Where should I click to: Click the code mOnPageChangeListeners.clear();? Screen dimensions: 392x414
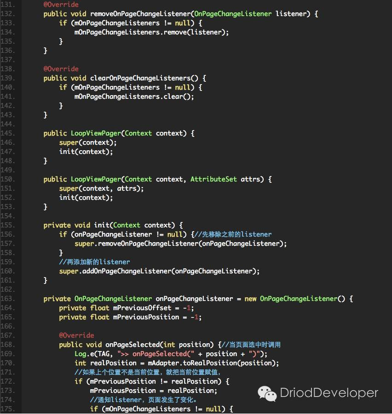point(134,96)
